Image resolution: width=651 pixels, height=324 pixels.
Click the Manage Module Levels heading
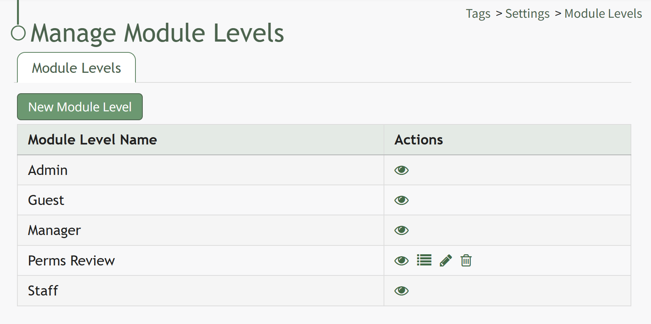point(157,33)
